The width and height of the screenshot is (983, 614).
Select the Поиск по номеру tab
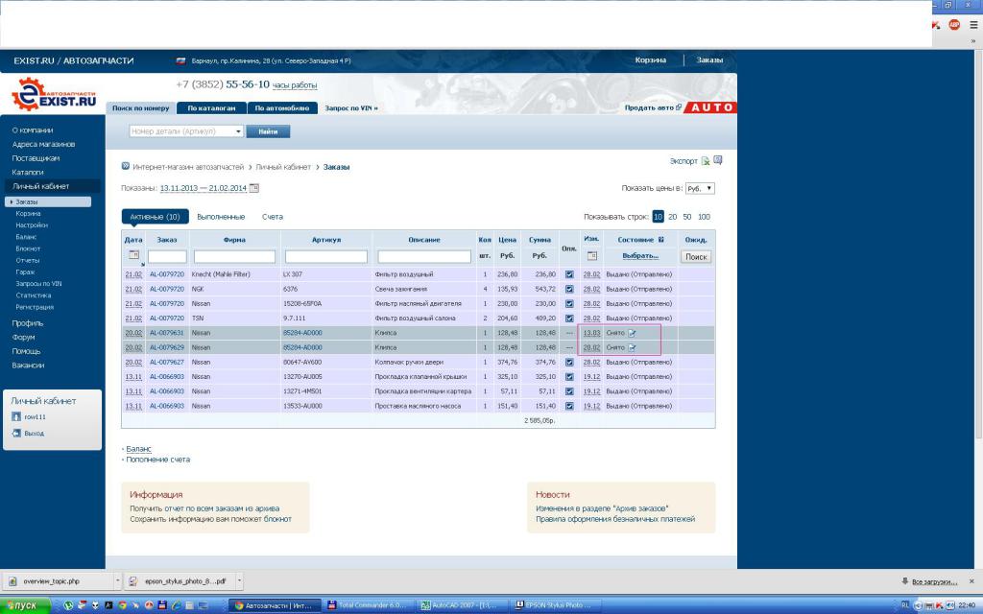(x=140, y=107)
